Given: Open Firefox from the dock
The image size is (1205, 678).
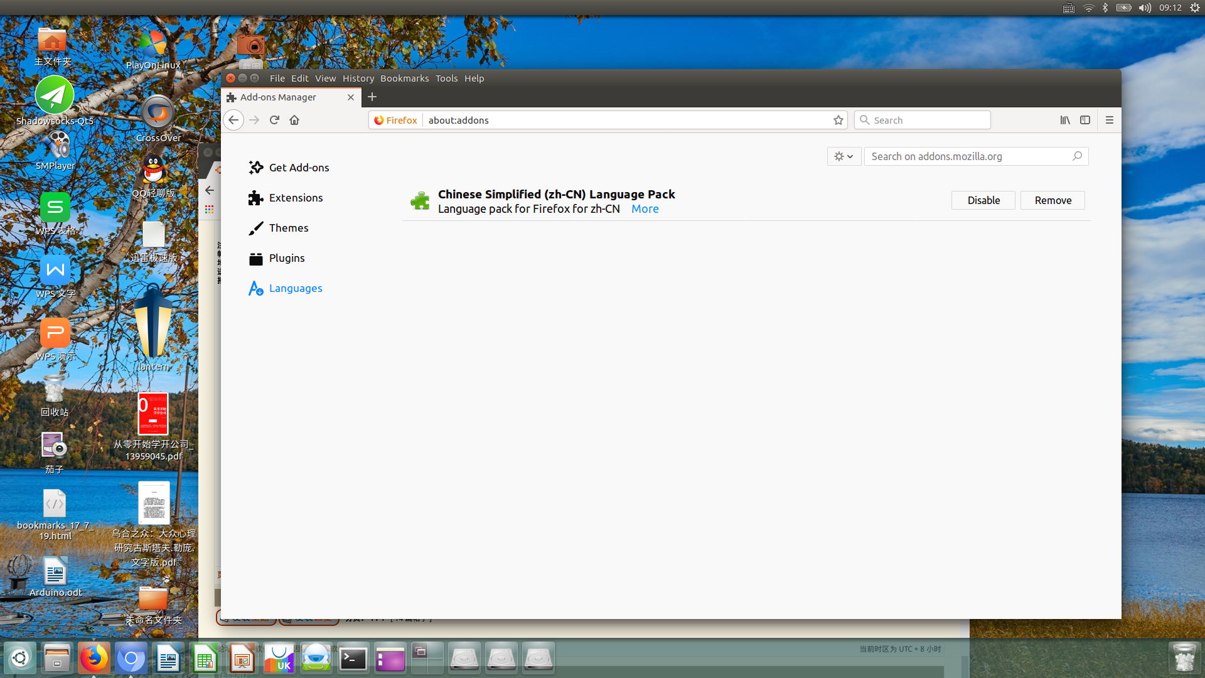Looking at the screenshot, I should pyautogui.click(x=94, y=658).
